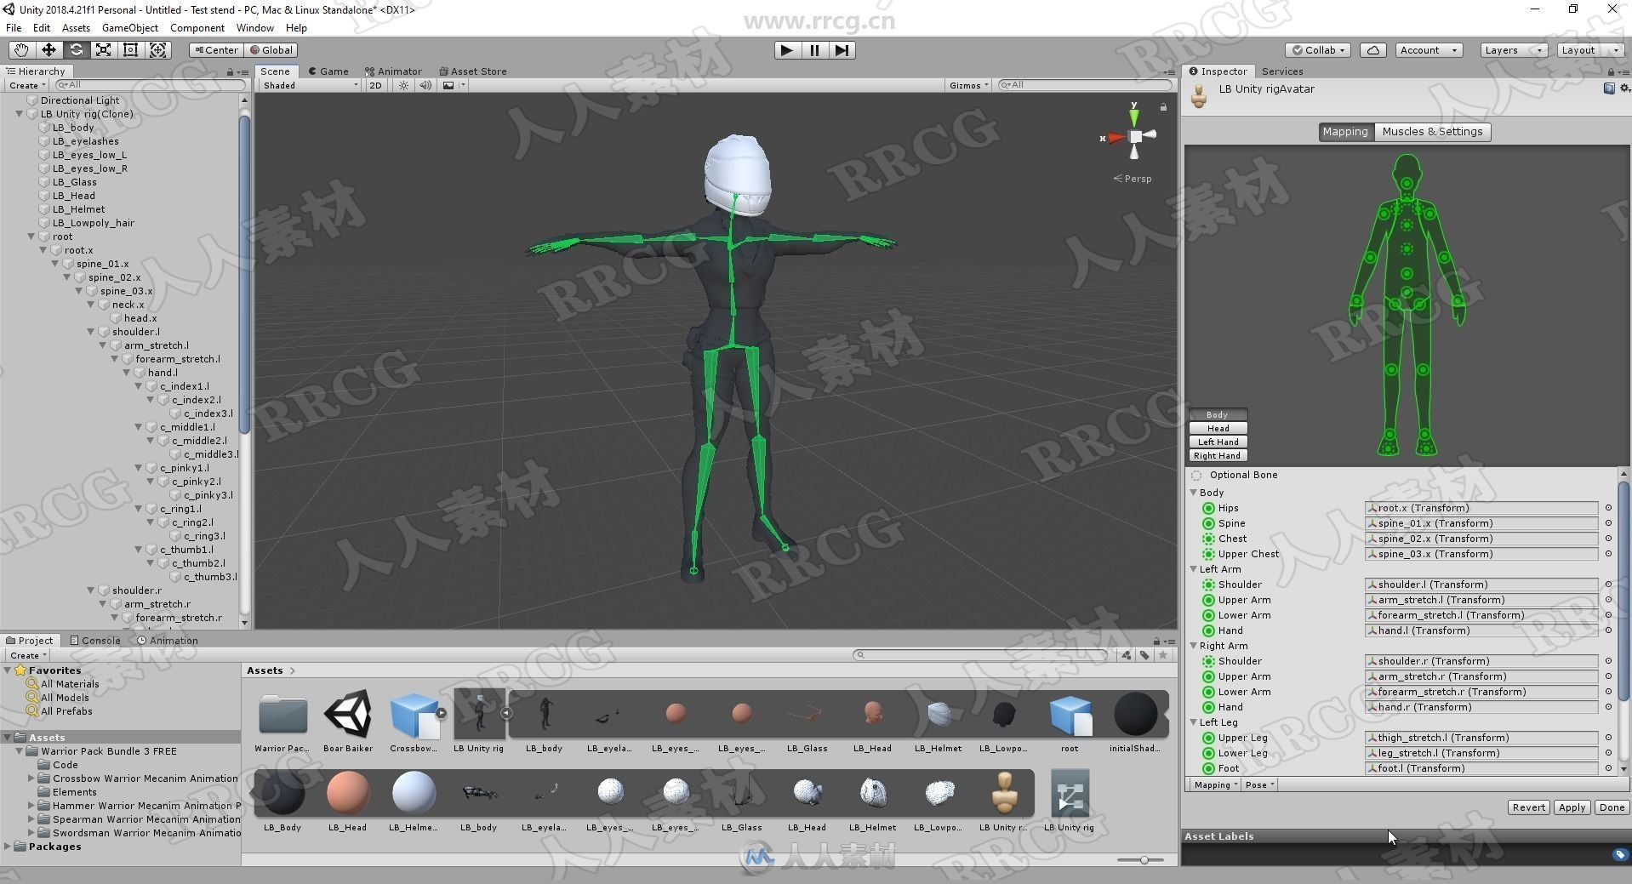1632x884 pixels.
Task: Switch to Muscles & Settings
Action: pos(1432,132)
